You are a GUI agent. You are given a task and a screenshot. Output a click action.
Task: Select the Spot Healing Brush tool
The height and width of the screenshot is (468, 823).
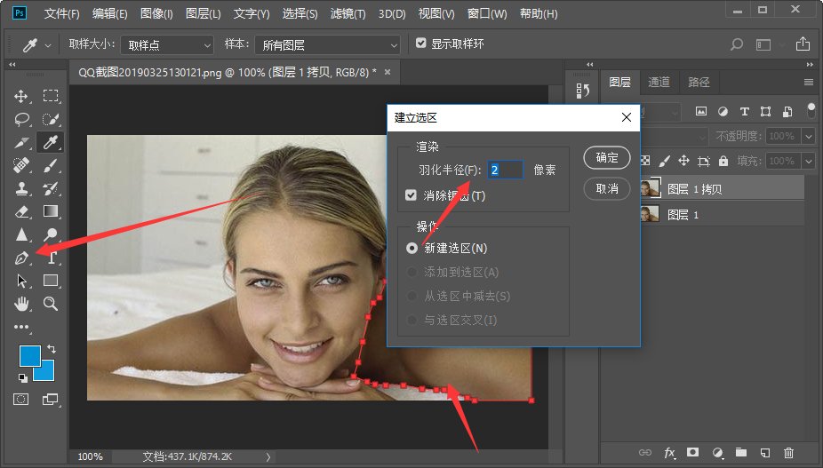coord(21,166)
